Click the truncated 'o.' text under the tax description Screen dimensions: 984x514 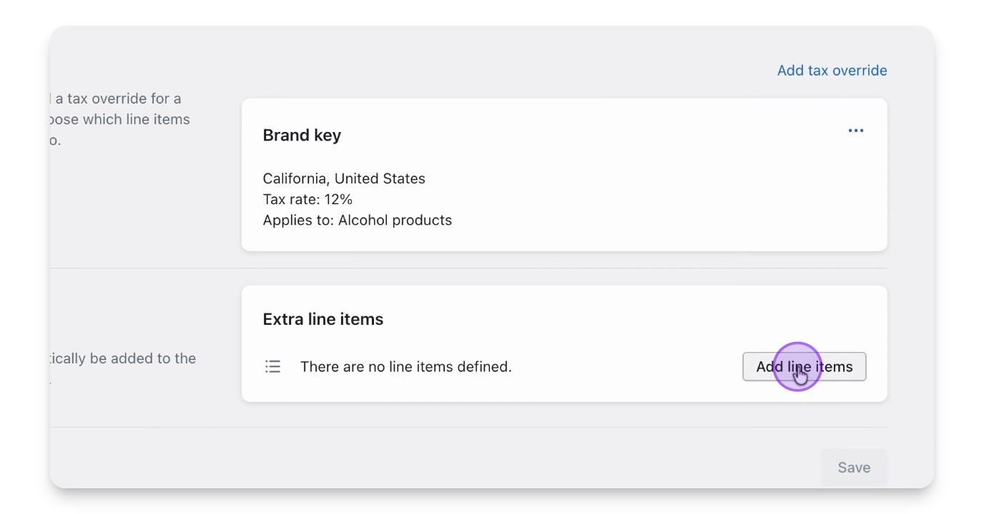[x=55, y=140]
